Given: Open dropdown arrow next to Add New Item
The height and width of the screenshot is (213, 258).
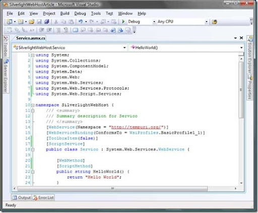Looking at the screenshot, I should [26, 22].
